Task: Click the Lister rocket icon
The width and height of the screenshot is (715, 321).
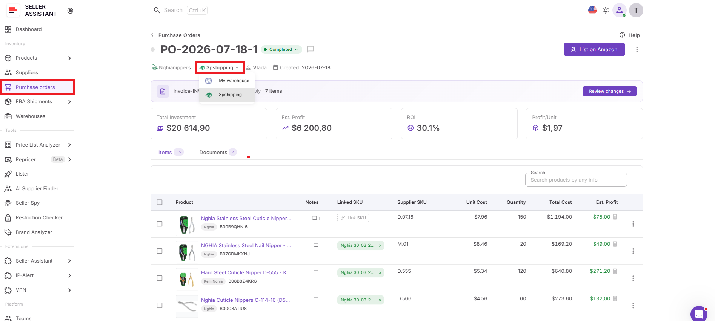Action: coord(8,174)
